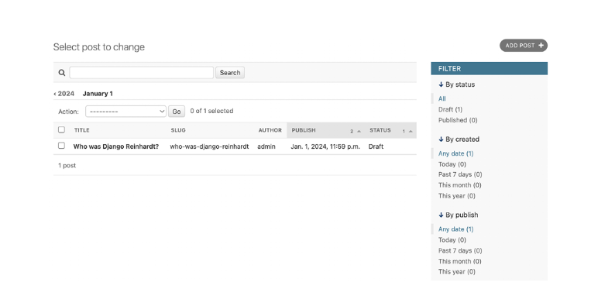Check the box for Django Reinhardt post
The image size is (591, 303).
coord(61,146)
